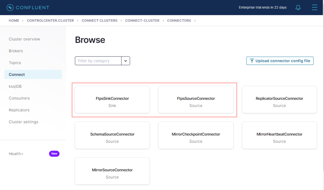Choose the FtpsSourceConnector
This screenshot has width=324, height=190.
click(196, 100)
